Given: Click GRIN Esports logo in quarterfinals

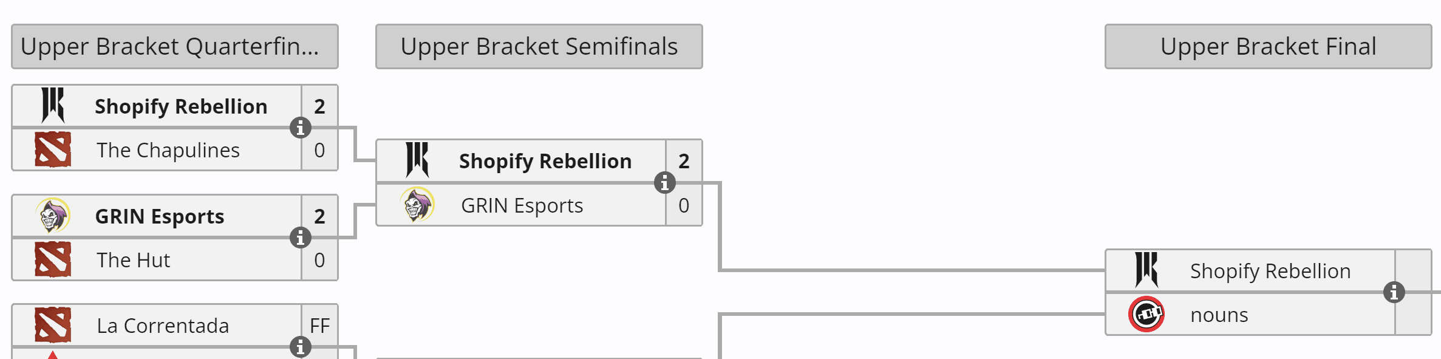Looking at the screenshot, I should tap(53, 216).
